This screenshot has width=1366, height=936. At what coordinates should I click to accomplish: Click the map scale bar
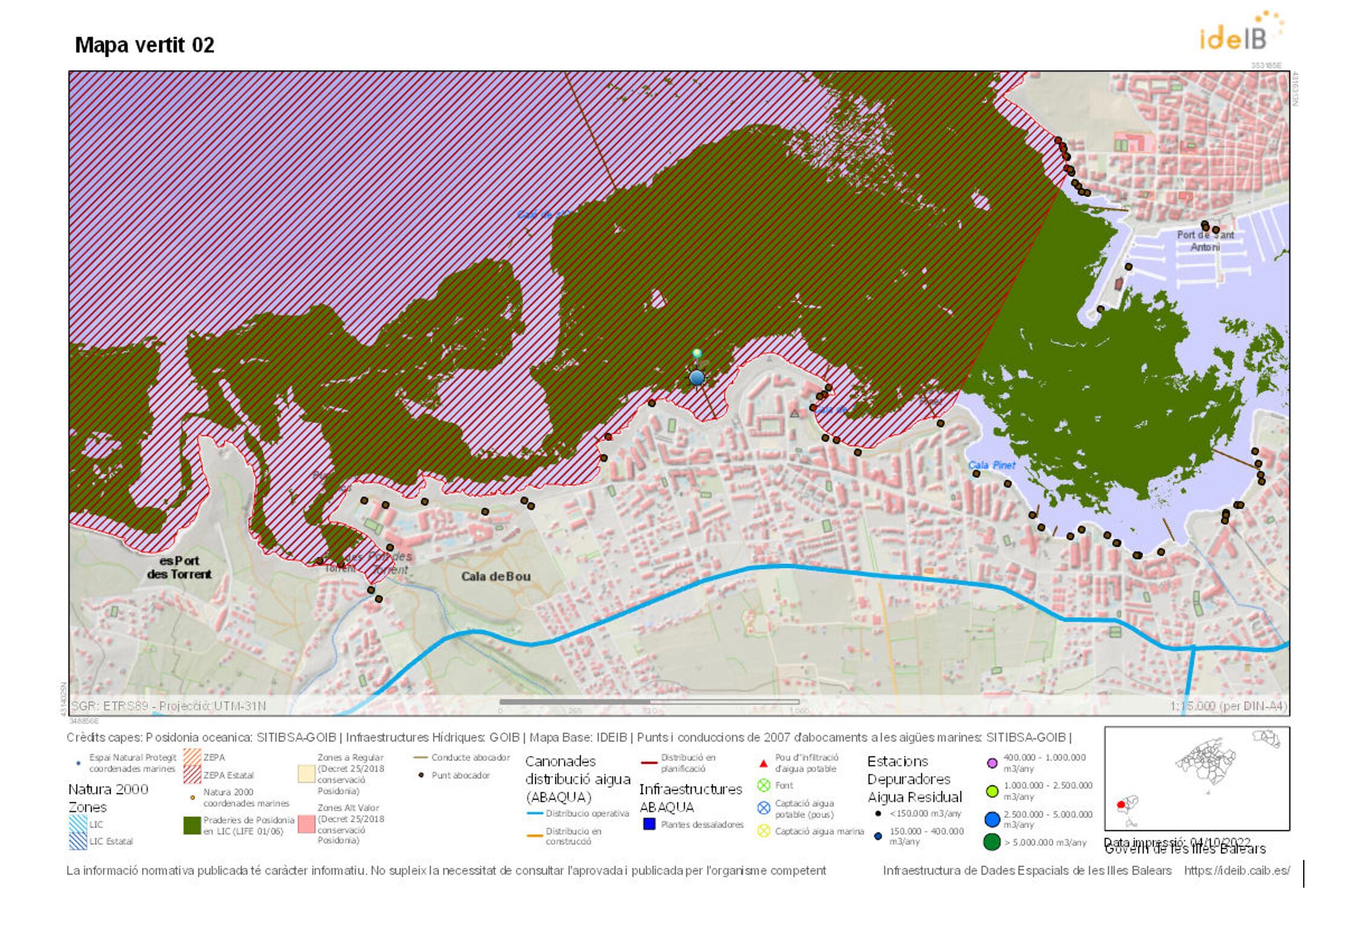(649, 702)
